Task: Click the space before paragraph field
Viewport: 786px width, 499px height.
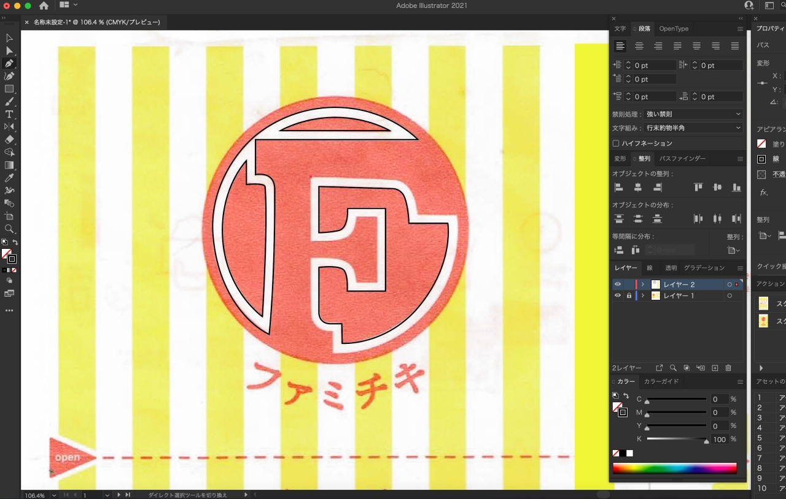Action: click(655, 97)
